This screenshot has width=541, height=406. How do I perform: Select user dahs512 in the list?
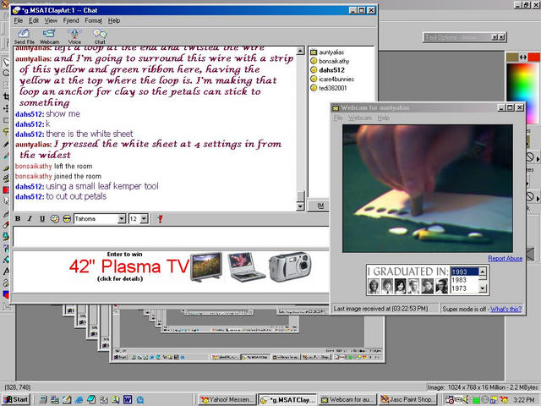pos(331,70)
